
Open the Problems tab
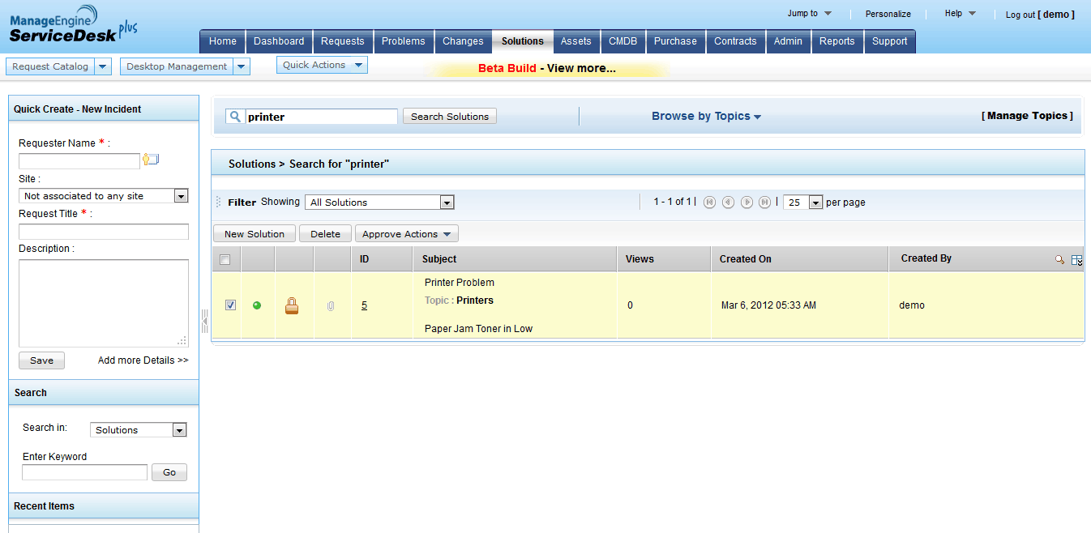tap(404, 41)
